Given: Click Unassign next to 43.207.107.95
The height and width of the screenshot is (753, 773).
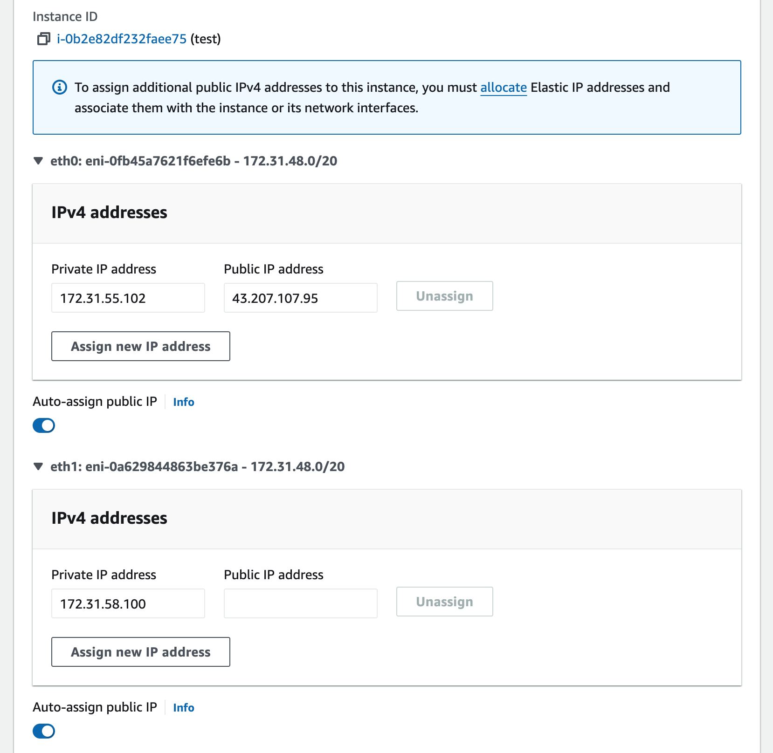Looking at the screenshot, I should coord(444,296).
